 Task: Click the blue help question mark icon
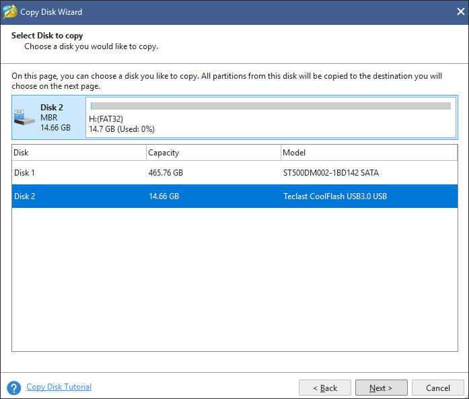[13, 388]
